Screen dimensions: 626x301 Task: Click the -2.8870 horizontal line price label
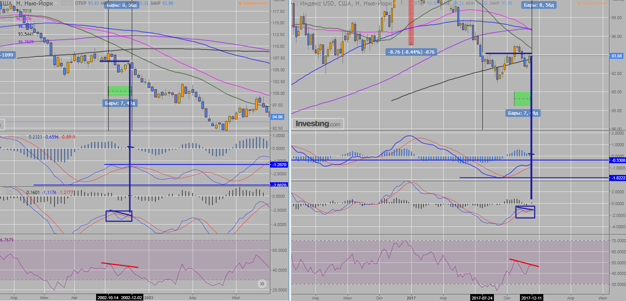coord(279,185)
